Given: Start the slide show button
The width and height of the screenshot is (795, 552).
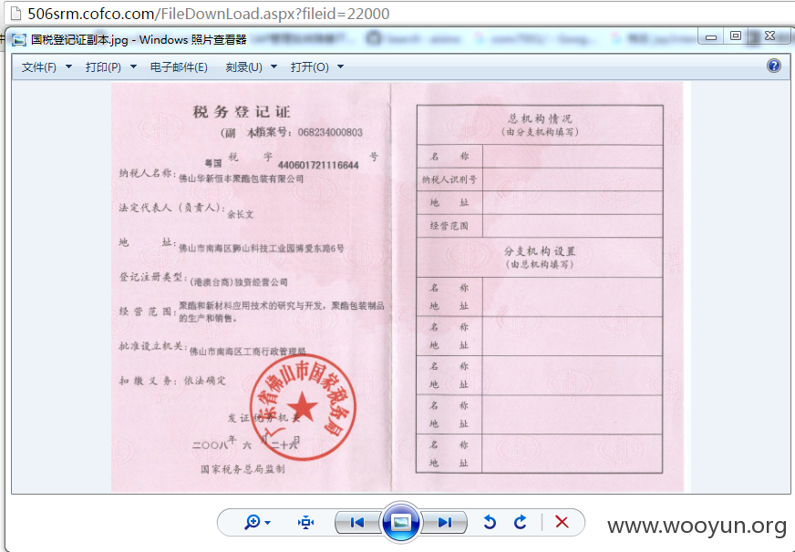Looking at the screenshot, I should [400, 522].
